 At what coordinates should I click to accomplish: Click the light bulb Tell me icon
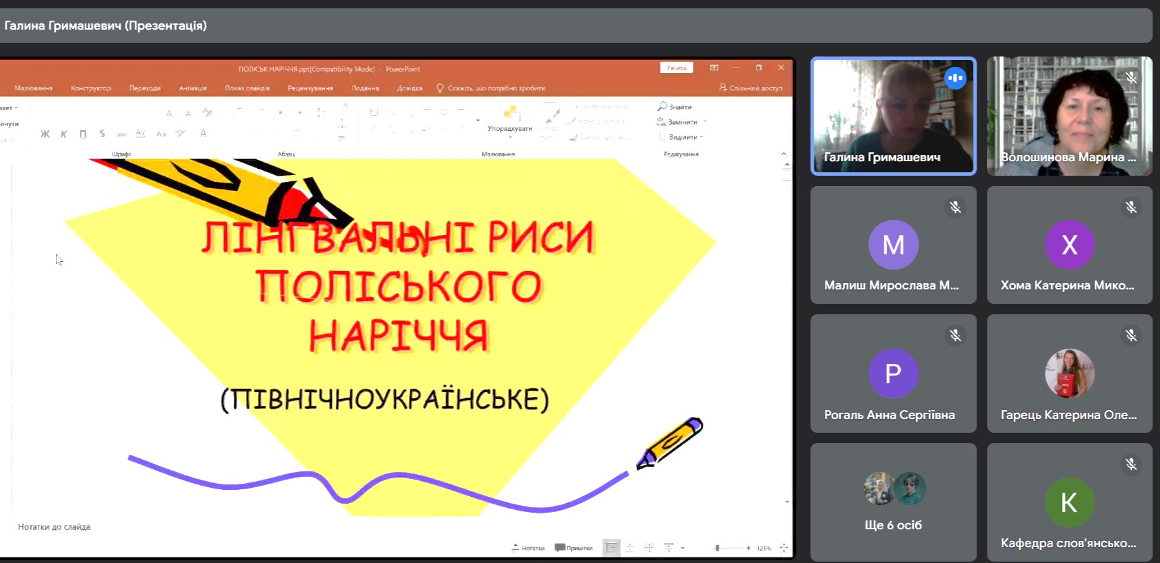point(440,88)
